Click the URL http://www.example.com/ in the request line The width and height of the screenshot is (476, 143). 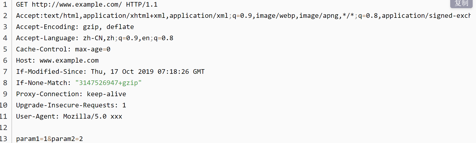77,5
